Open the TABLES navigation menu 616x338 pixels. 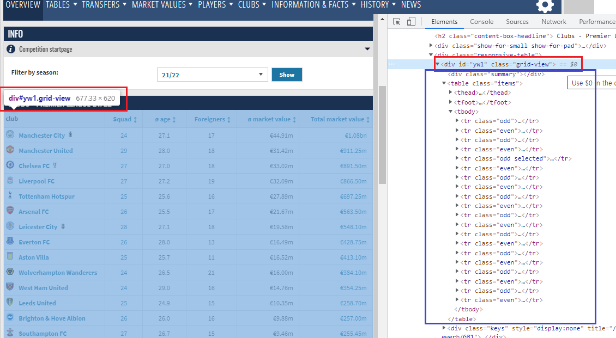61,5
